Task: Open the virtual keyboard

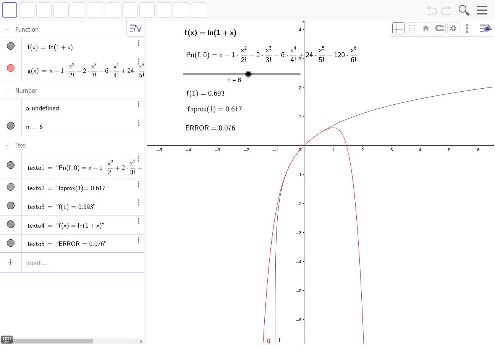Action: (7, 339)
